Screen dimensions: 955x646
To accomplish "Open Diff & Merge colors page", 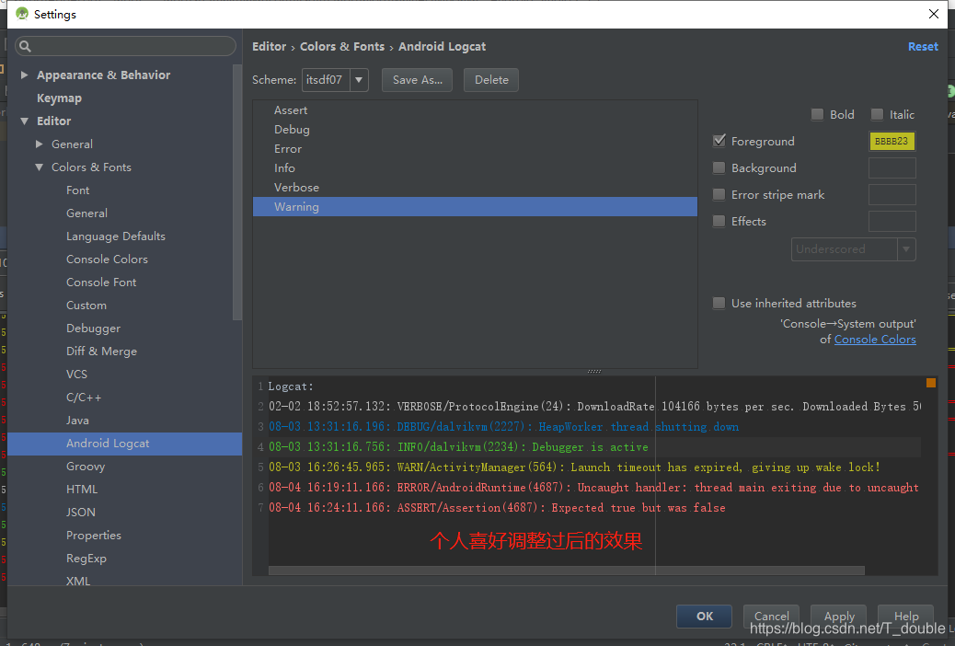I will 102,352.
